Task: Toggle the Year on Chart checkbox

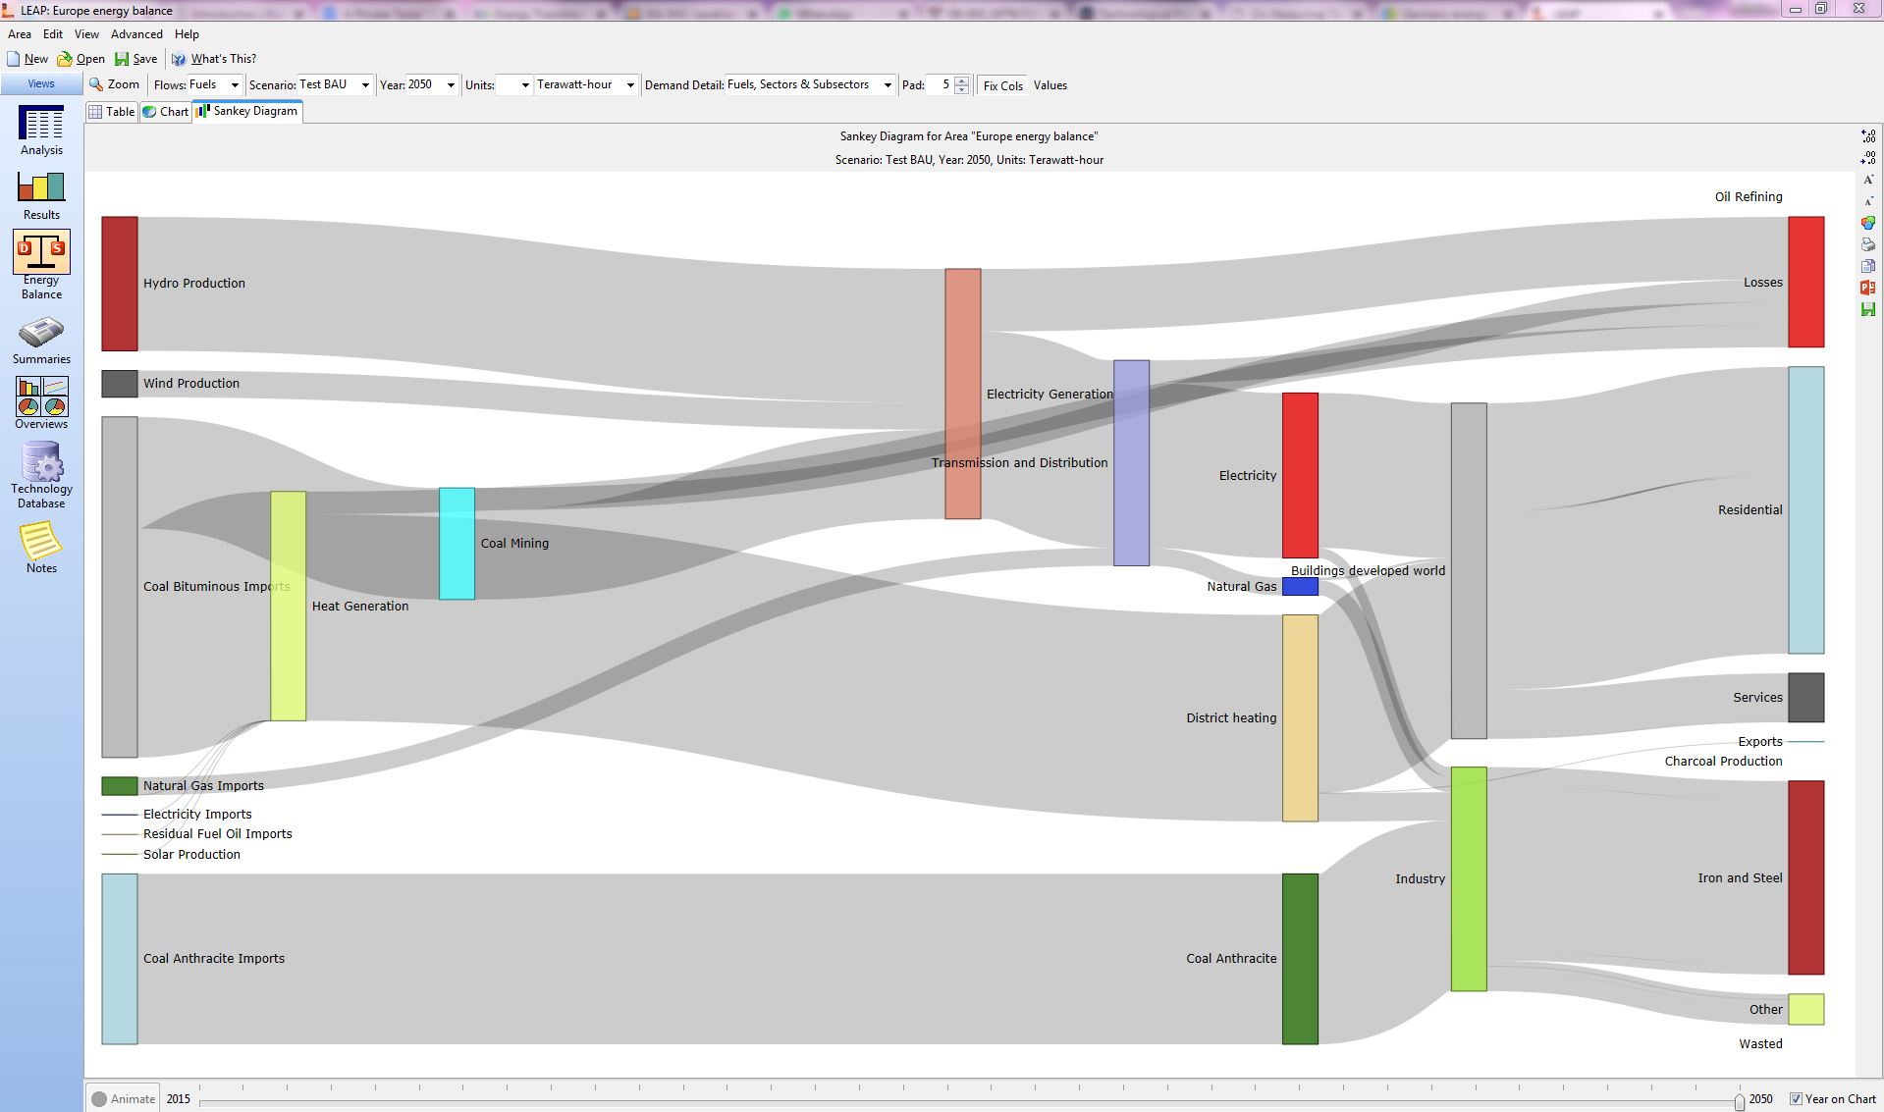Action: tap(1796, 1098)
